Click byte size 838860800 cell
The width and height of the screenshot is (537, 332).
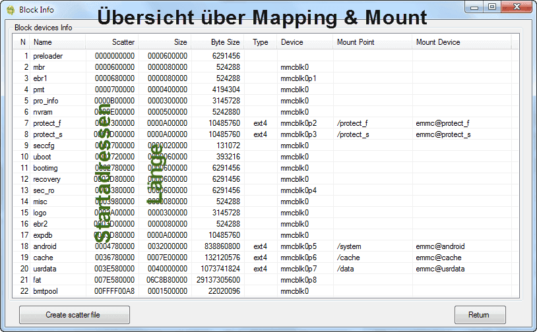click(222, 246)
